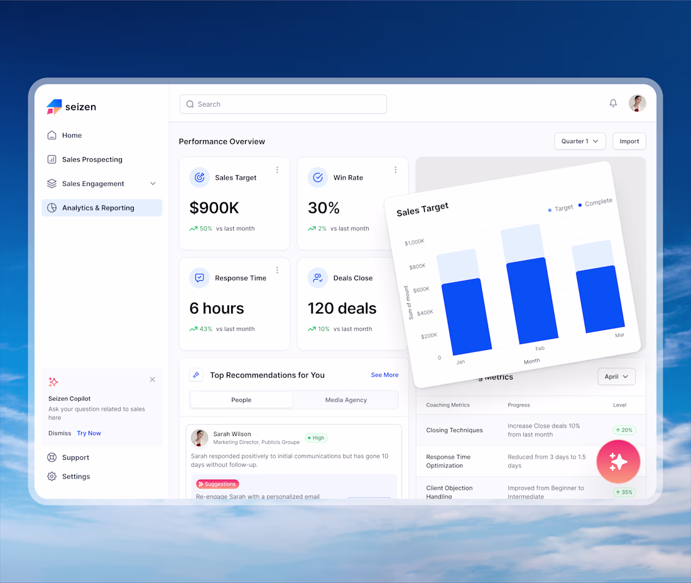This screenshot has width=691, height=583.
Task: Click the Settings gear icon
Action: [x=52, y=476]
